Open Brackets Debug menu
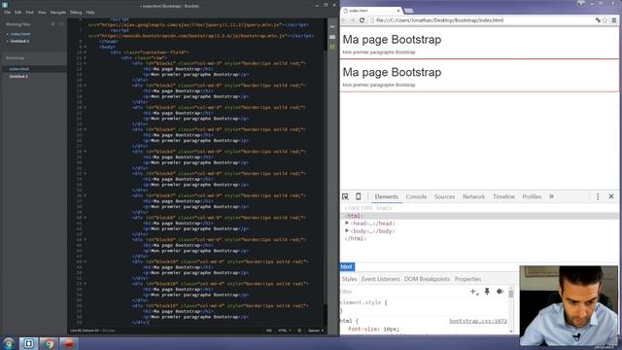Image resolution: width=622 pixels, height=350 pixels. click(76, 13)
